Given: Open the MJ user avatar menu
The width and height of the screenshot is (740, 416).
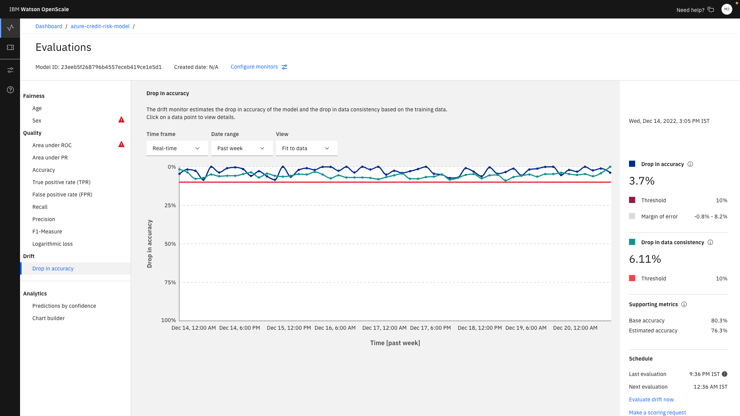Looking at the screenshot, I should click(727, 9).
